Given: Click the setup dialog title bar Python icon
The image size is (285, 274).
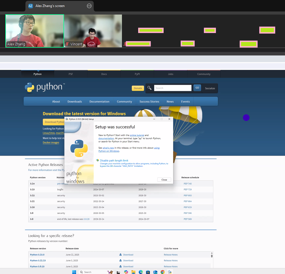Looking at the screenshot, I should tap(67, 119).
